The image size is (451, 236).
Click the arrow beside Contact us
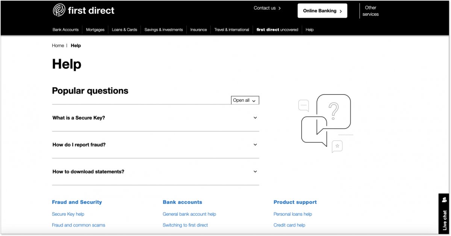280,8
